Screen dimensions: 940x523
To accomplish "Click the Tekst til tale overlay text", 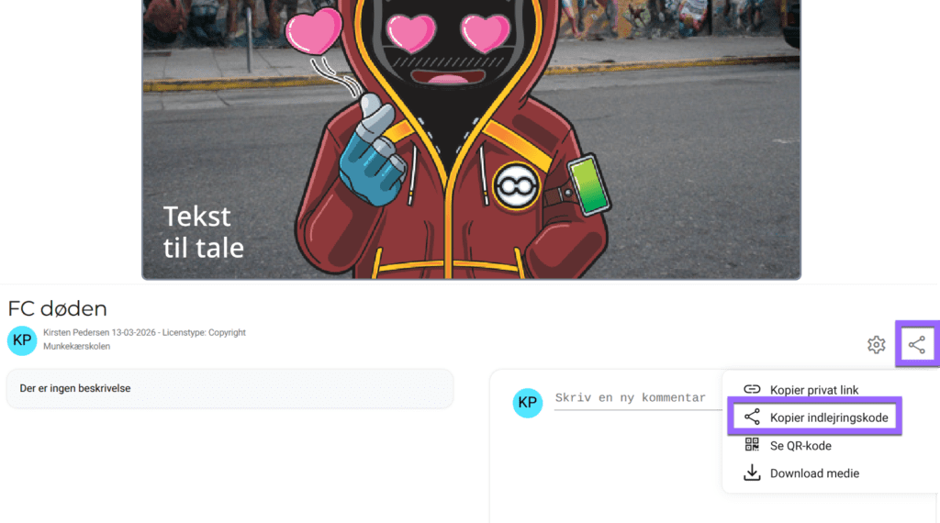I will pyautogui.click(x=203, y=232).
